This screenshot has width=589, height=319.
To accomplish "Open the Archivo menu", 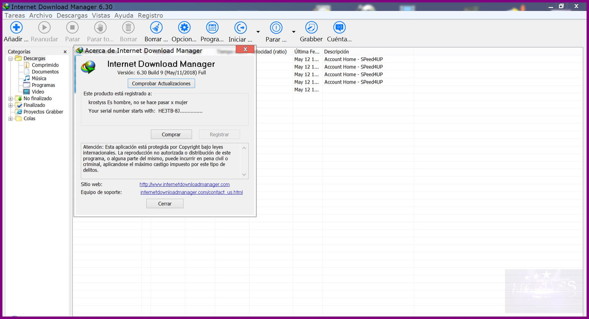I will [x=40, y=15].
